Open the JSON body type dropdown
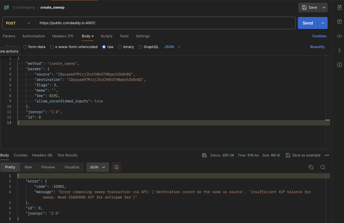The height and width of the screenshot is (223, 344). [x=172, y=47]
